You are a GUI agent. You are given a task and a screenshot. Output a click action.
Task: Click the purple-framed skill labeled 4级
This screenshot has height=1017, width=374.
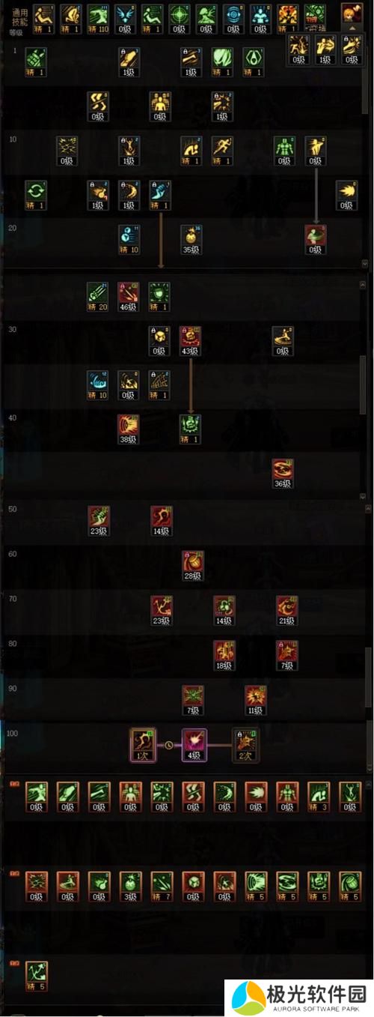point(194,743)
